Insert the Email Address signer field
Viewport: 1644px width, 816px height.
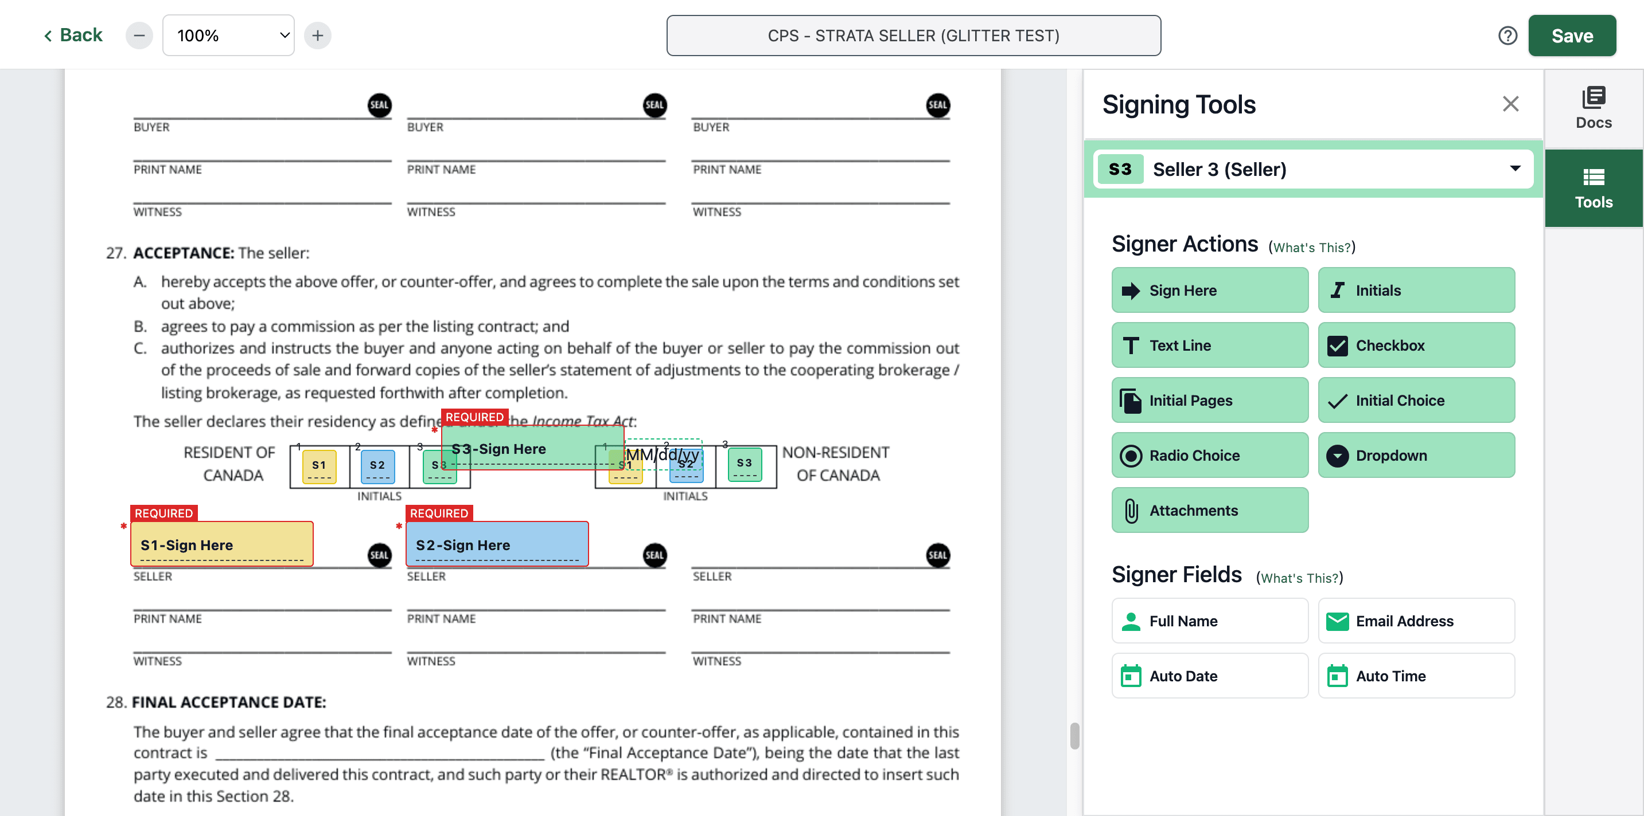(x=1416, y=620)
